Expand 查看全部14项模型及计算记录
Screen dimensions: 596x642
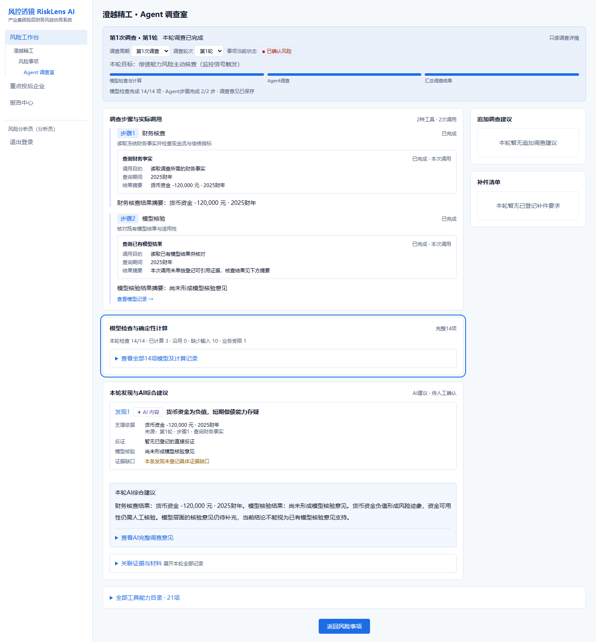pyautogui.click(x=283, y=358)
